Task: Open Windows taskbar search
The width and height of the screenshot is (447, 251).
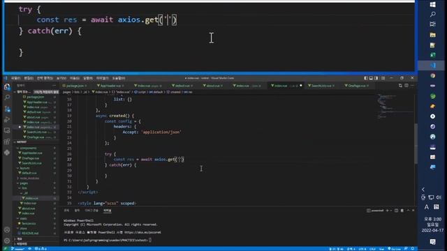Action: (x=432, y=14)
